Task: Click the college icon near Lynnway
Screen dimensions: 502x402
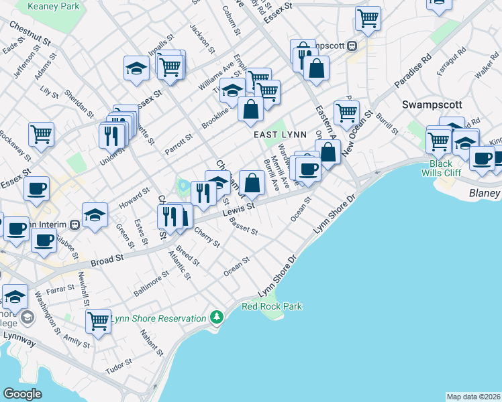Action: tap(28, 318)
